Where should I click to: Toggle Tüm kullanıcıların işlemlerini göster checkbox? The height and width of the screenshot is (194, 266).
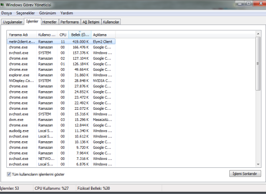[9, 174]
